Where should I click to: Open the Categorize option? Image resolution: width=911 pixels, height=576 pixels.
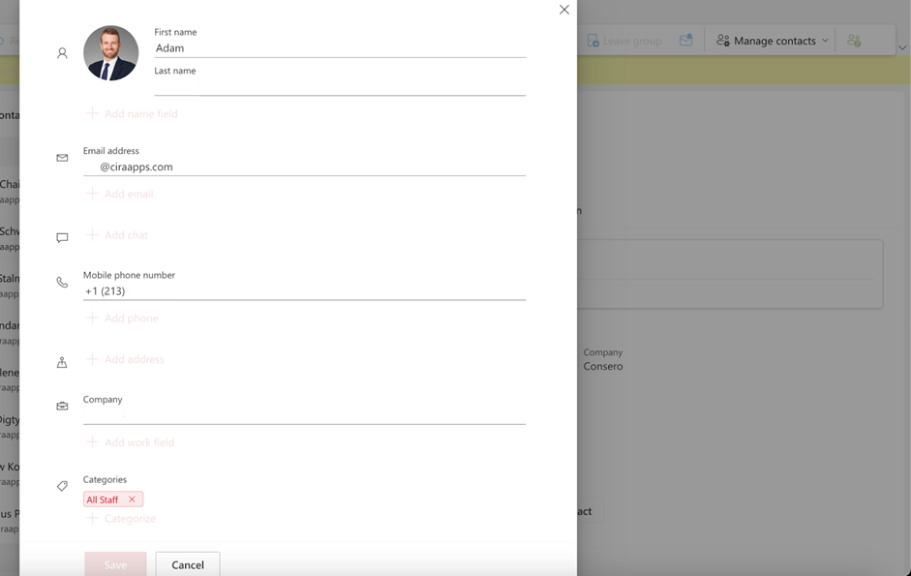pyautogui.click(x=121, y=519)
